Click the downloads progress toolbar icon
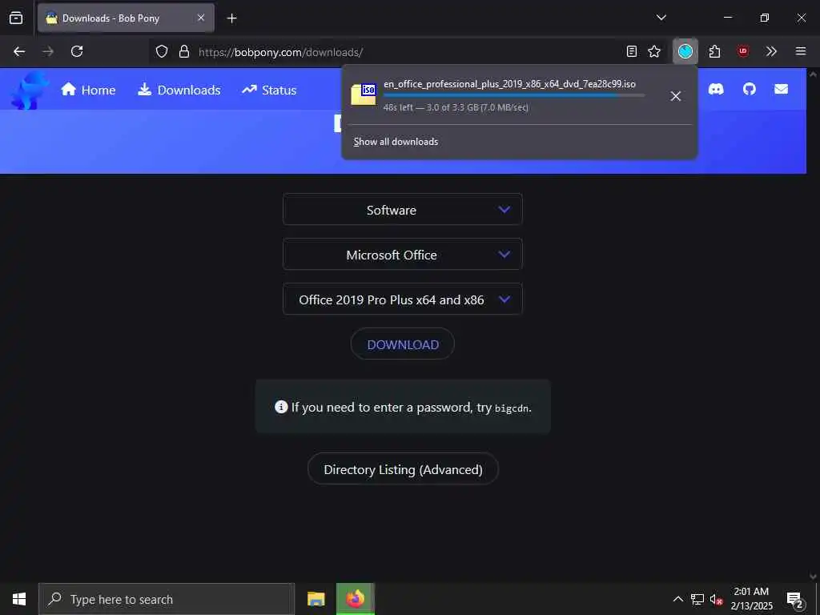The width and height of the screenshot is (820, 615). tap(685, 51)
